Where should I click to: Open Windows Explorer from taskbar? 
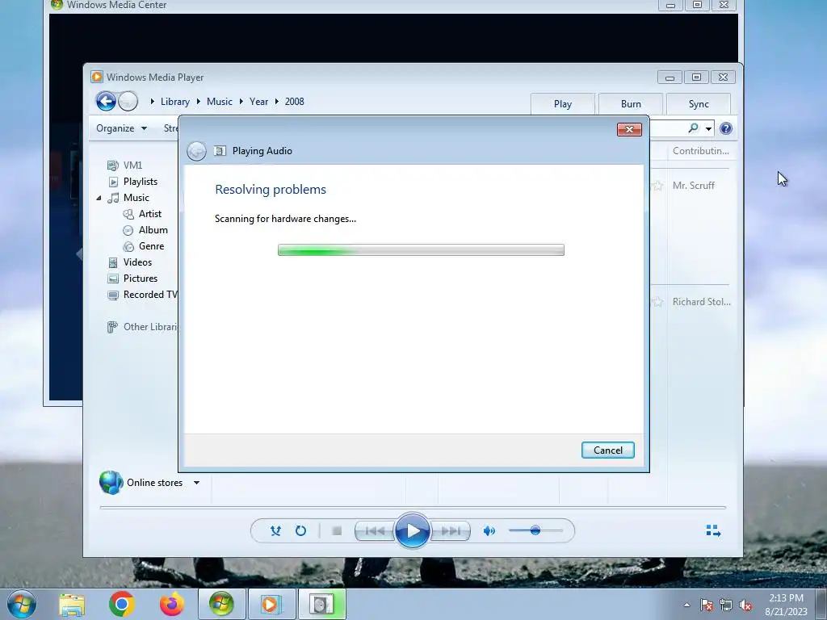[x=72, y=605]
